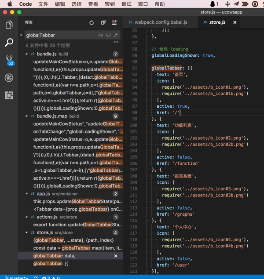Switch to the webpack.config.babel.js tab
Screen dimensions: 264x279
click(160, 22)
